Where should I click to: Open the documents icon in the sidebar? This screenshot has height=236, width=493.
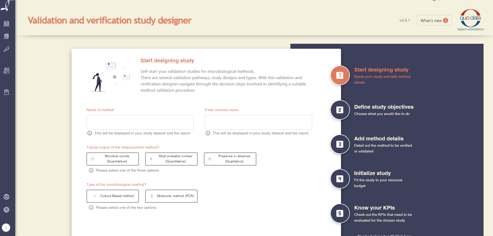pos(7,36)
